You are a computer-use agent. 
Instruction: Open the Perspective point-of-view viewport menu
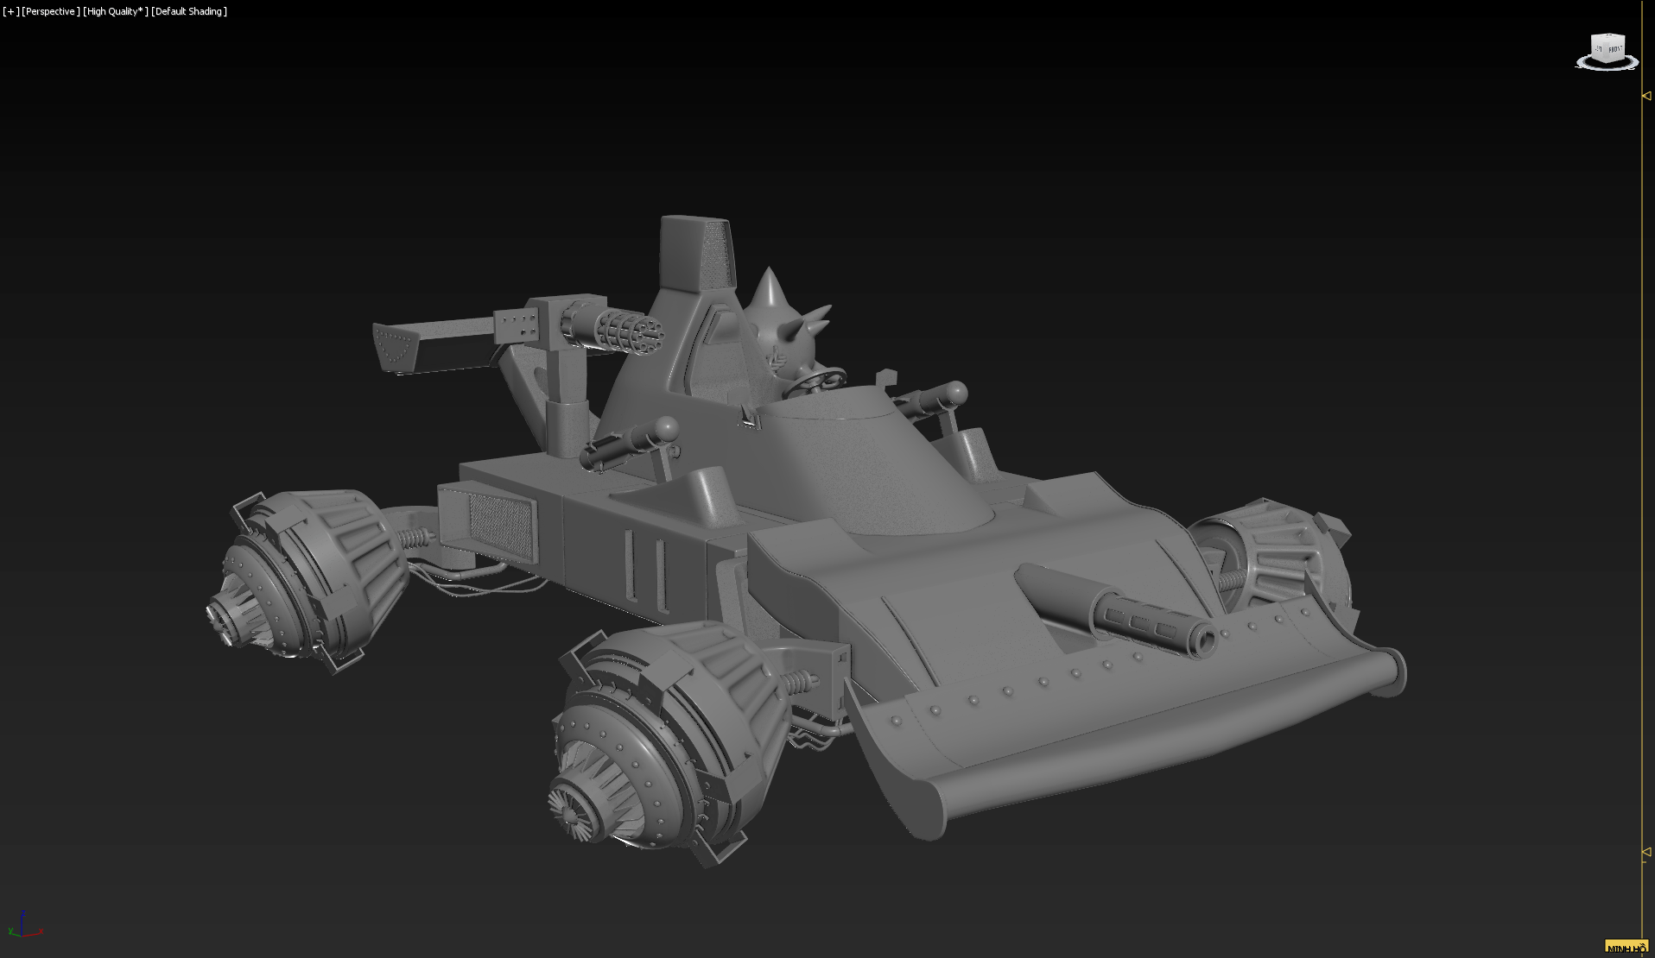tap(51, 11)
